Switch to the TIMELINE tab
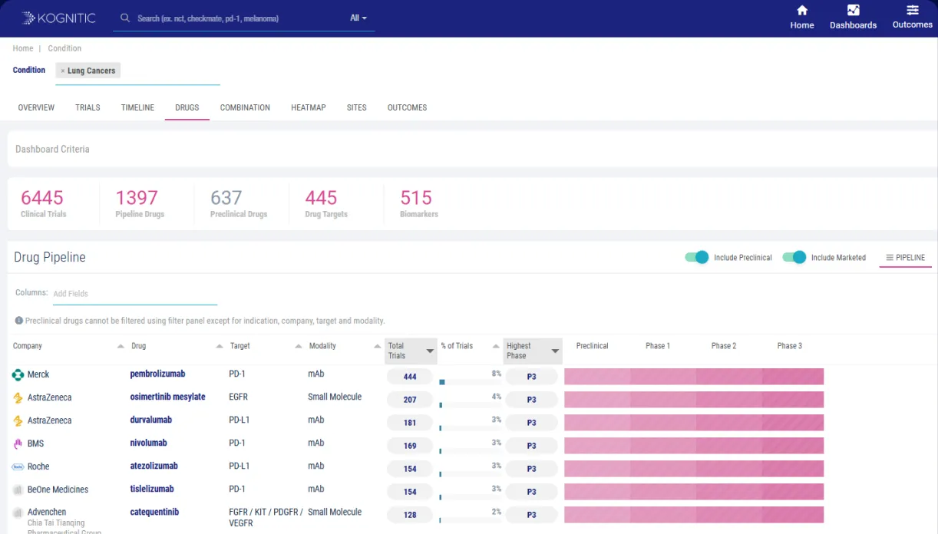938x534 pixels. pyautogui.click(x=137, y=107)
